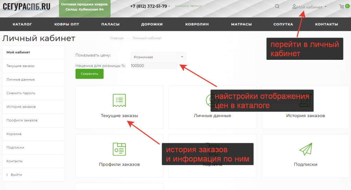Go to МАТРАСЫ in navigation bar
Screen dimensions: 351x190
point(241,24)
